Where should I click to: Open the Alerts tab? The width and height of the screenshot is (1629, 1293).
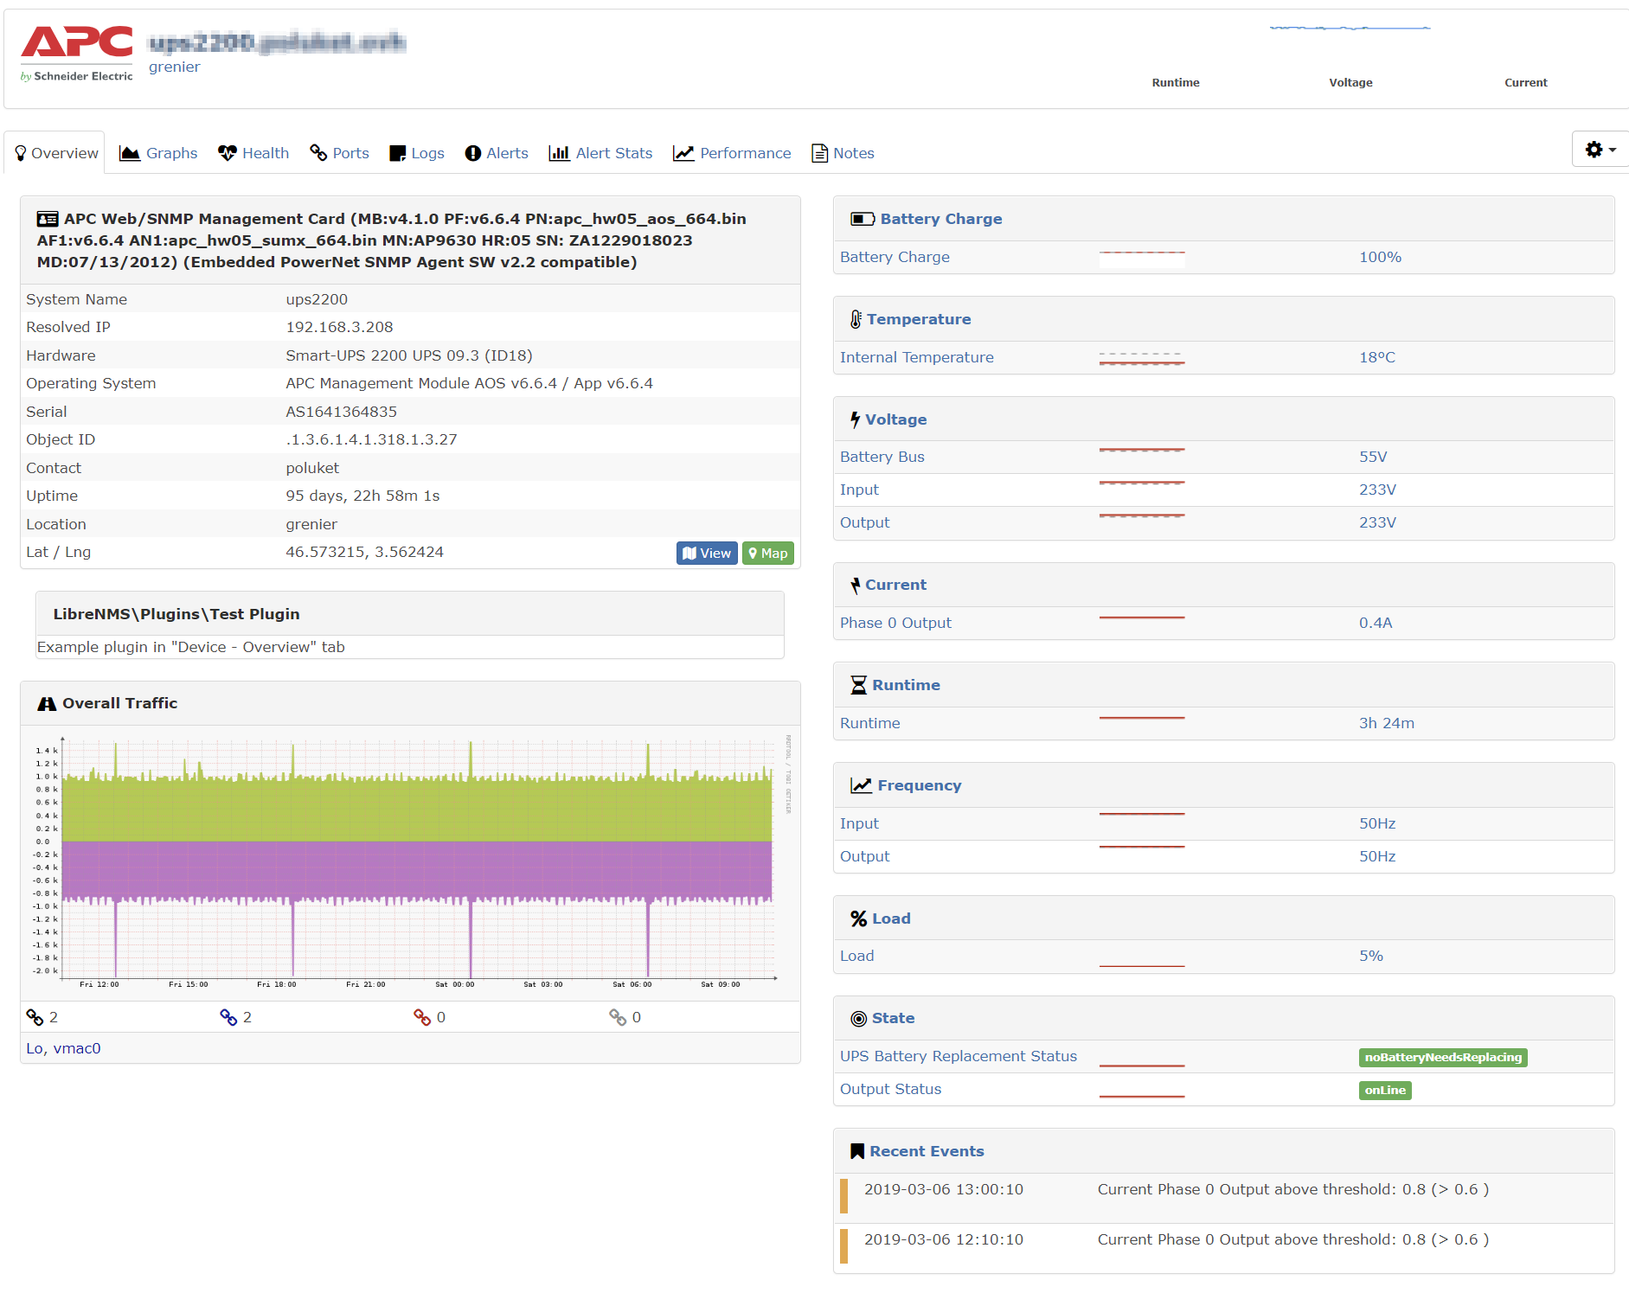[x=497, y=153]
